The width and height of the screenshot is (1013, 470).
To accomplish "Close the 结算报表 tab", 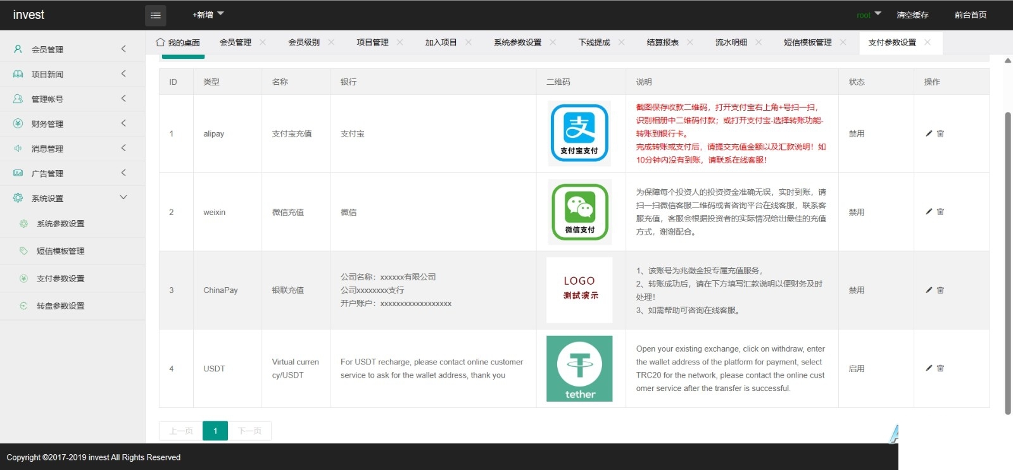I will coord(690,42).
